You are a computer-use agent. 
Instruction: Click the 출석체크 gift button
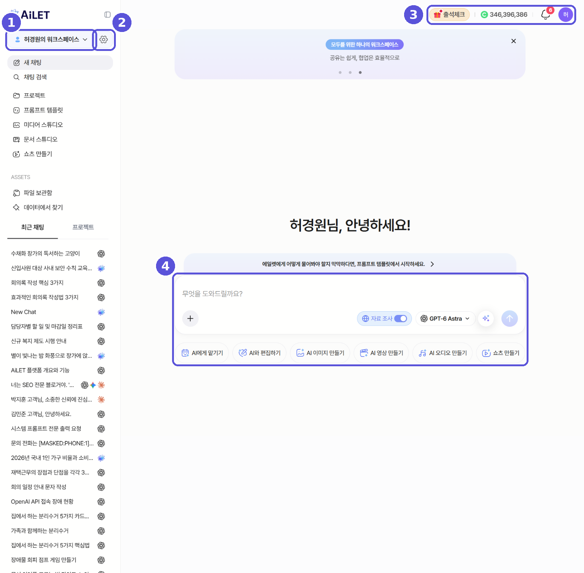tap(449, 15)
